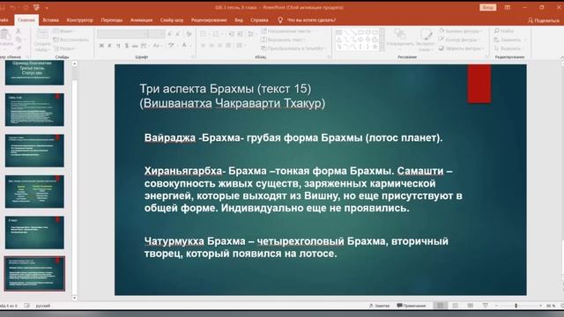Viewport: 564px width, 317px height.
Task: Click the Reset (Восстановить) slide button
Action: (70, 40)
